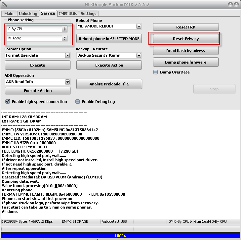Click Reboot phone in SELECTED MODE
Screen dimensions: 241x240
[109, 39]
